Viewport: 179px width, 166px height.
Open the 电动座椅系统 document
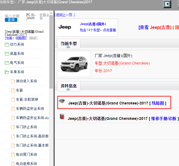[26, 164]
